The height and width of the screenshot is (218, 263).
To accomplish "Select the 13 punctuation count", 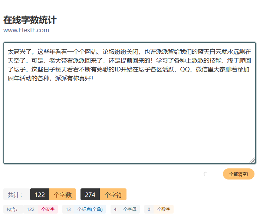I will tap(68, 209).
